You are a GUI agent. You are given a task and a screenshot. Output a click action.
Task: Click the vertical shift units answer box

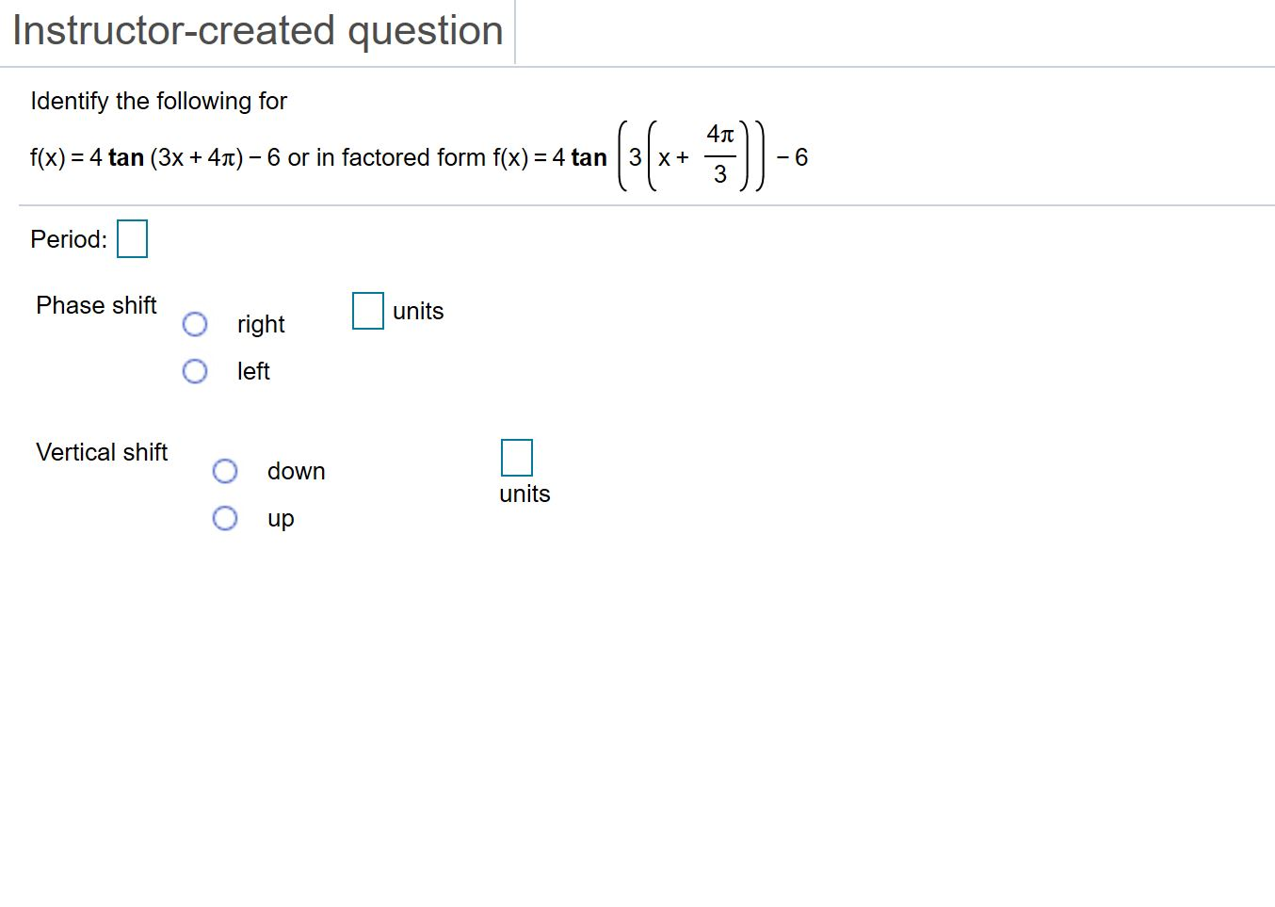tap(516, 458)
